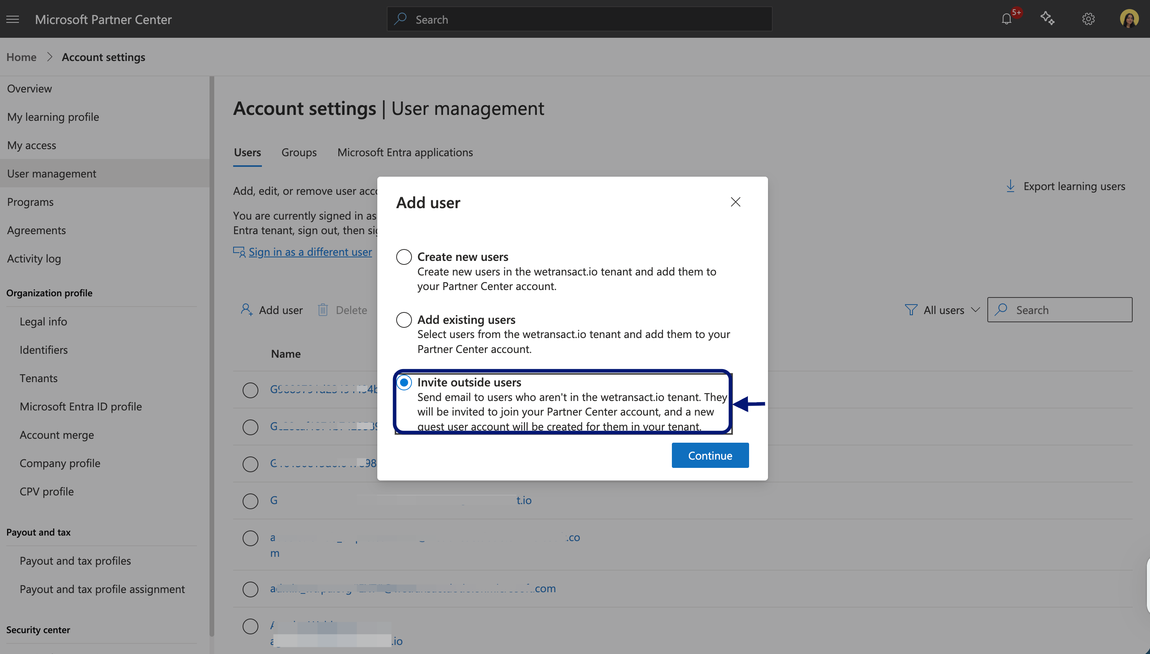
Task: Click the Add user person icon
Action: coord(247,309)
